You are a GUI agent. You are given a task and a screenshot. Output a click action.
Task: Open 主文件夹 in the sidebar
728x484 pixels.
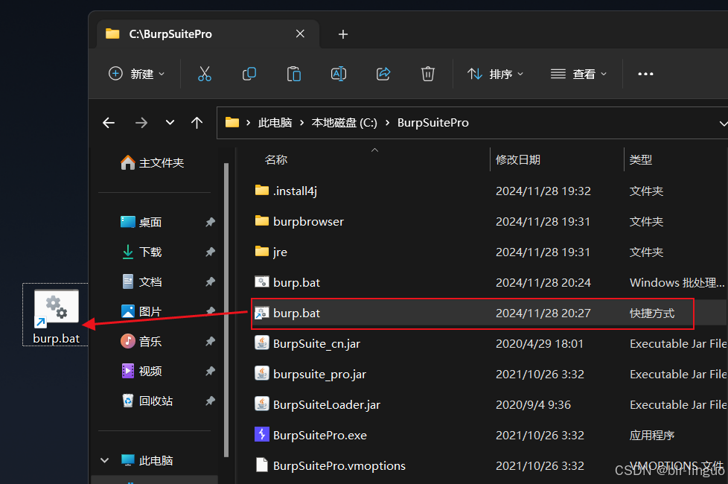[x=153, y=162]
